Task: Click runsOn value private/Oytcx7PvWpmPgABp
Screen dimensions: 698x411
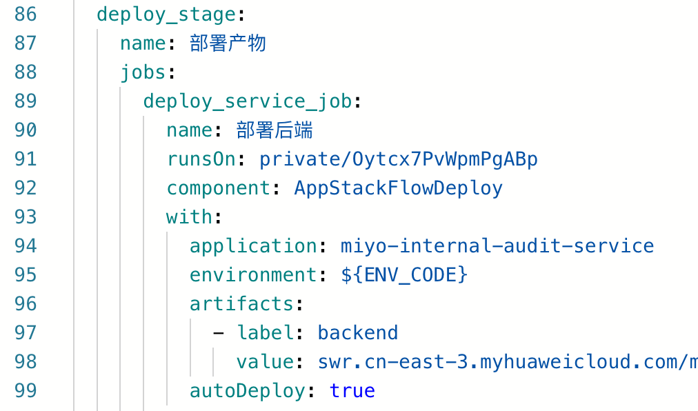Action: [x=399, y=159]
